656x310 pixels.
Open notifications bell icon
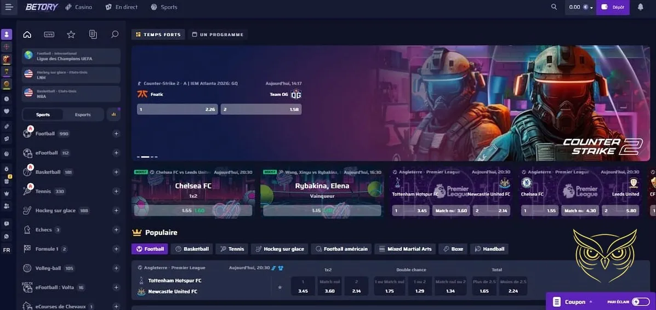(640, 7)
